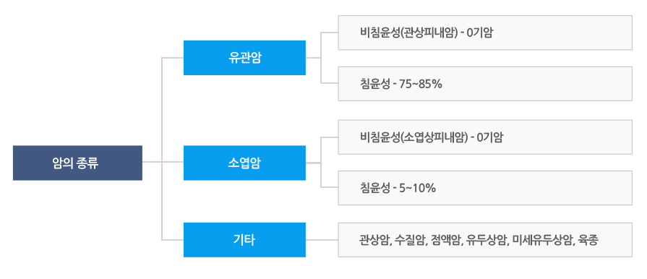Select the '점액암' text
647x279 pixels.
tap(445, 240)
